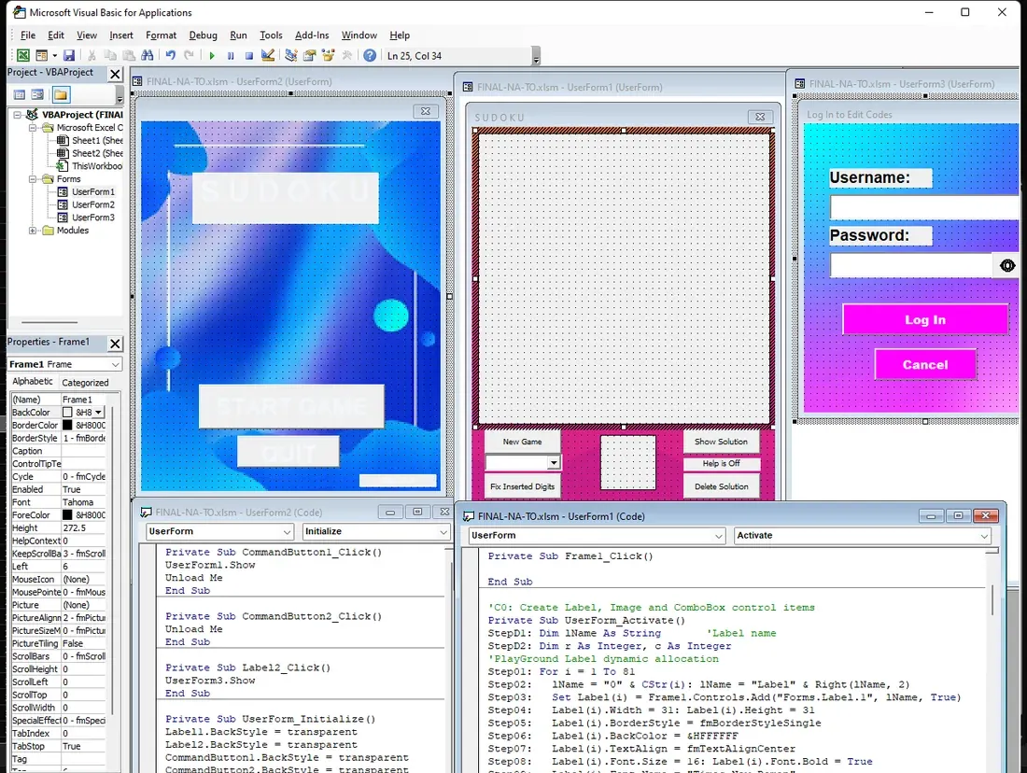1027x773 pixels.
Task: Switch to the Categorized properties tab
Action: [85, 383]
